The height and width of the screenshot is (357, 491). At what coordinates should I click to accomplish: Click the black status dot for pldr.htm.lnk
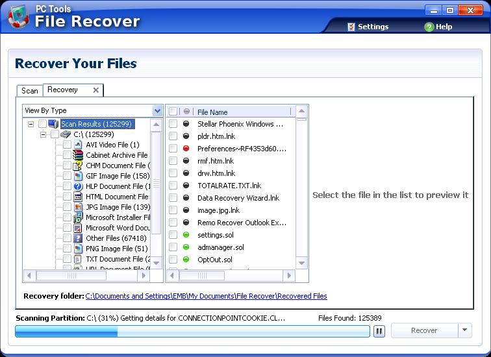186,136
